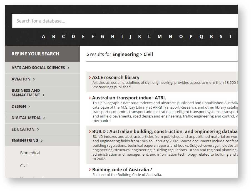Open Building code of Australia result
251x191 pixels.
coord(122,170)
